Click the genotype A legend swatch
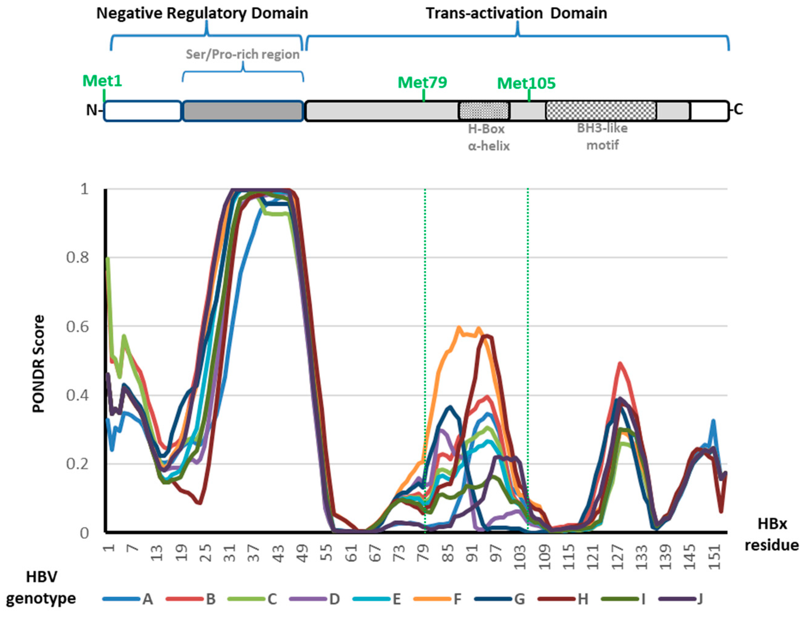Screen dimensions: 806x617 [121, 599]
